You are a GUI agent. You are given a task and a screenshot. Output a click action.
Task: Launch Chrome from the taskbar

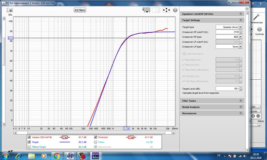[56, 155]
